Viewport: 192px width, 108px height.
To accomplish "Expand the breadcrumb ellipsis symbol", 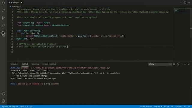I will [x=22, y=6].
